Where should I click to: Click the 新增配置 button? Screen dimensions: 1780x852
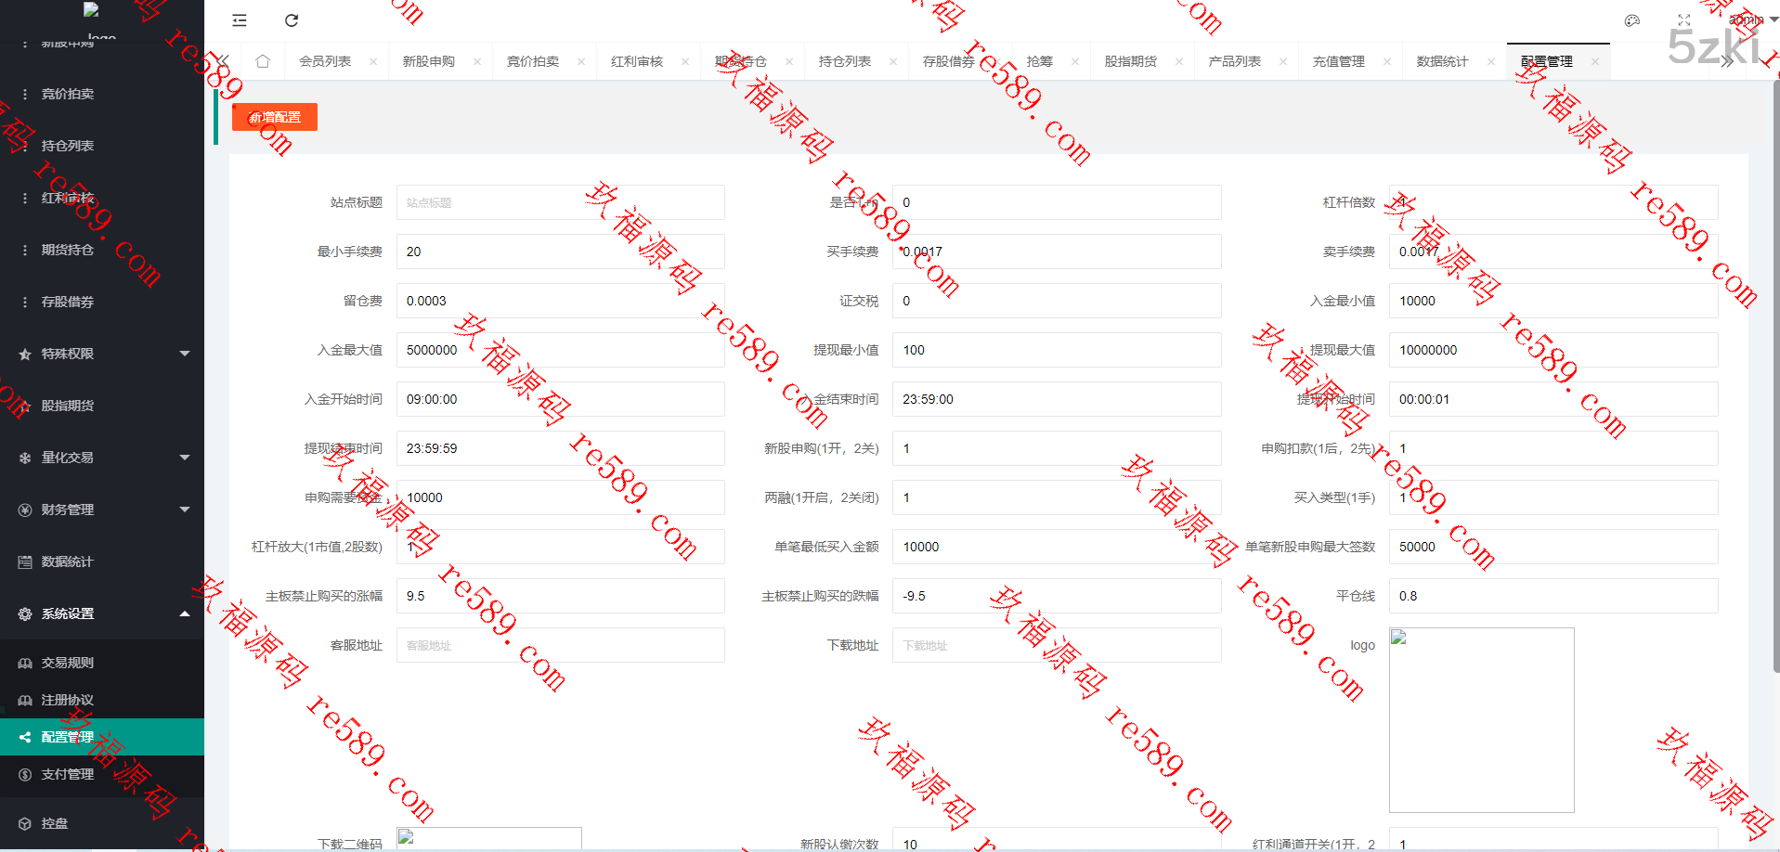point(275,117)
